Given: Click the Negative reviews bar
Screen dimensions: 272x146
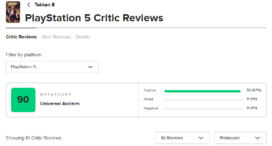Looking at the screenshot, I should click(x=203, y=109).
